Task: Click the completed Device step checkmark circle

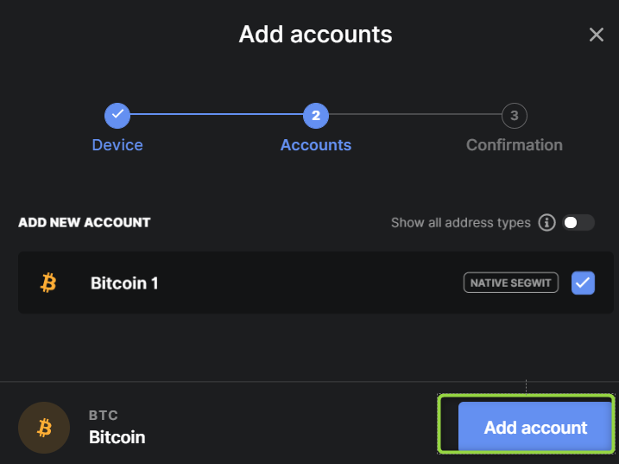Action: point(117,116)
